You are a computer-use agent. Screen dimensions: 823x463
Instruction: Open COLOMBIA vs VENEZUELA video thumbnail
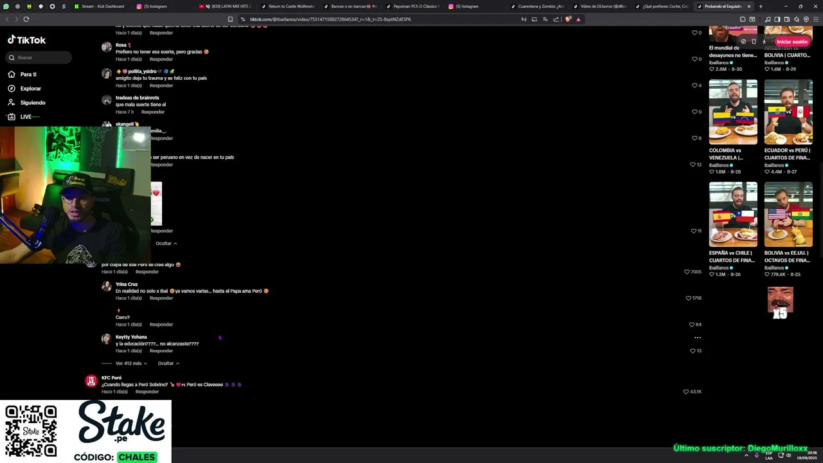click(x=733, y=112)
